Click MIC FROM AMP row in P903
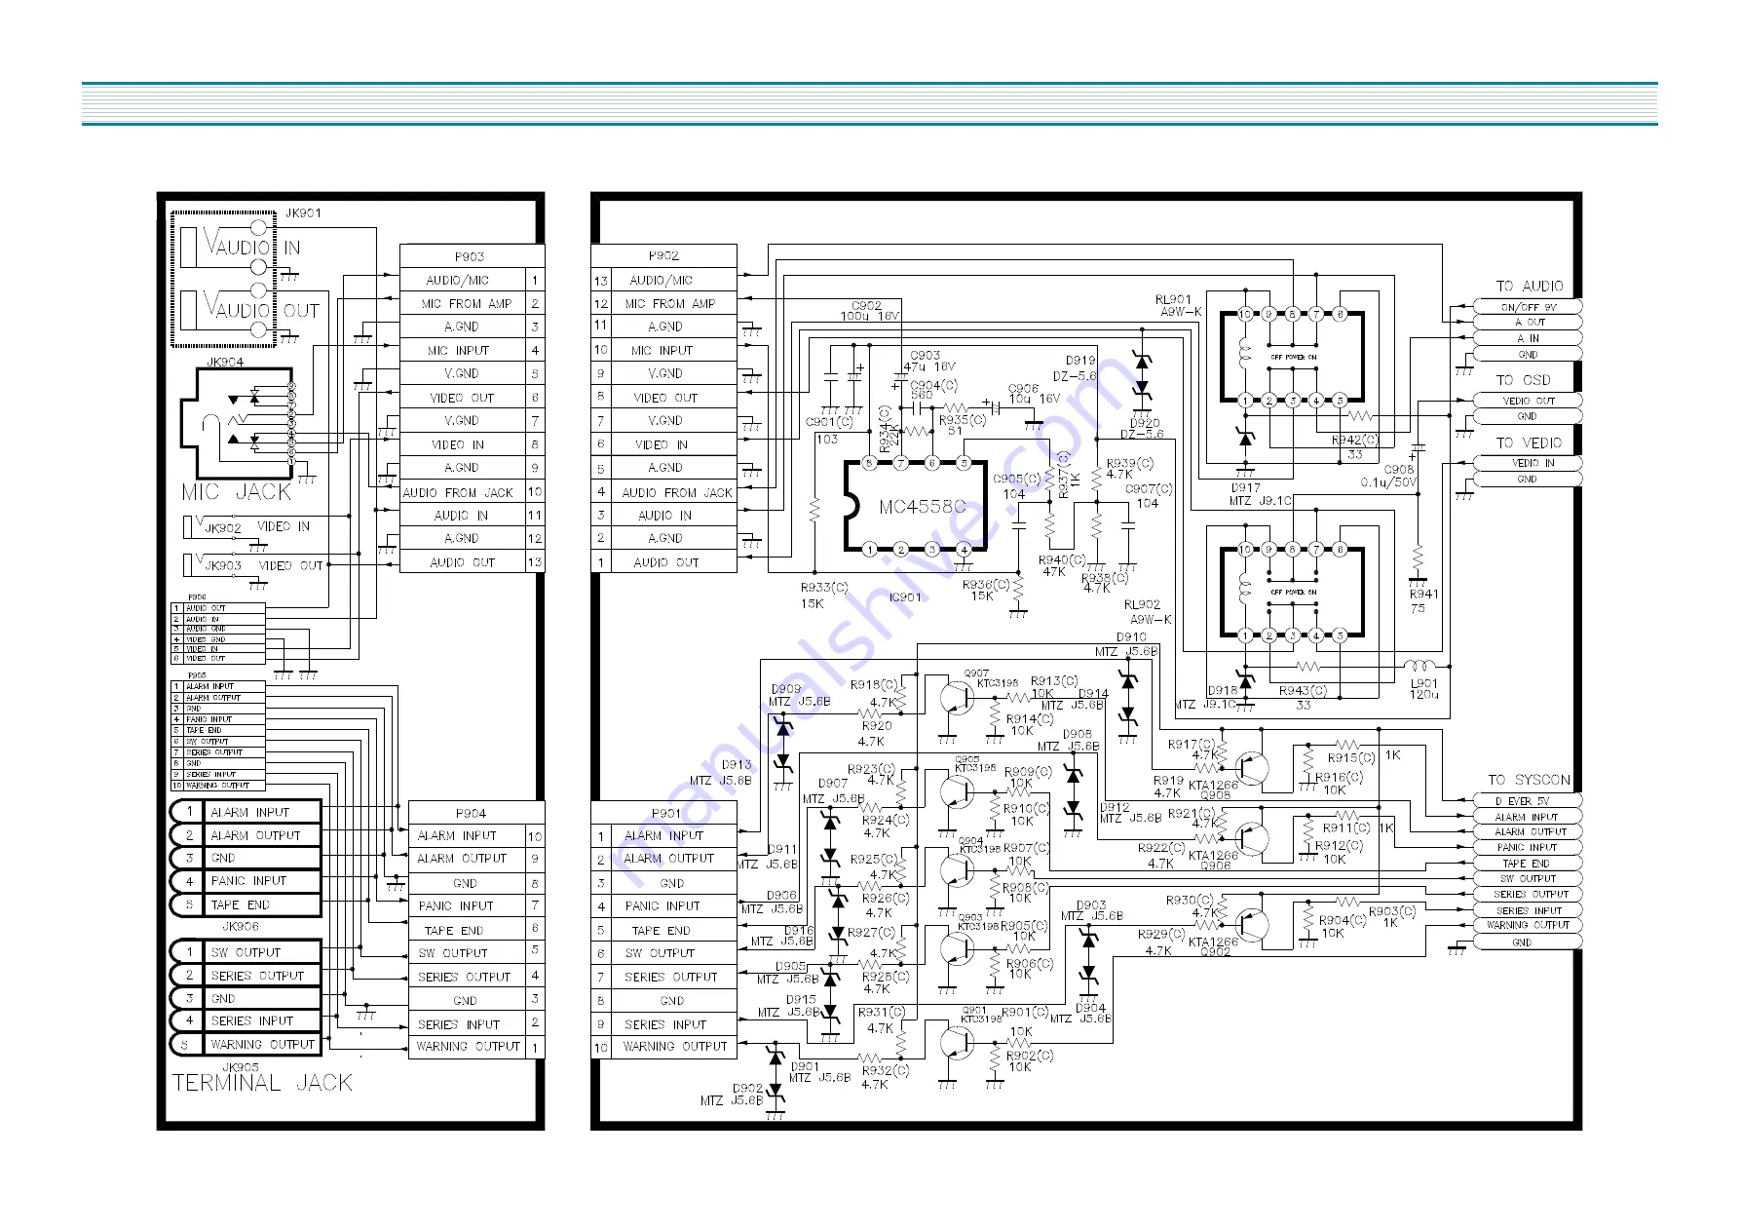Image resolution: width=1741 pixels, height=1231 pixels. click(472, 303)
